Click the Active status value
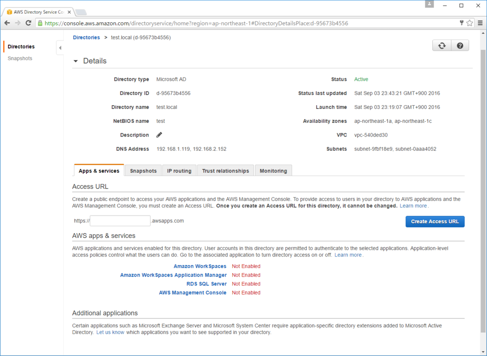This screenshot has width=487, height=356. click(x=361, y=79)
